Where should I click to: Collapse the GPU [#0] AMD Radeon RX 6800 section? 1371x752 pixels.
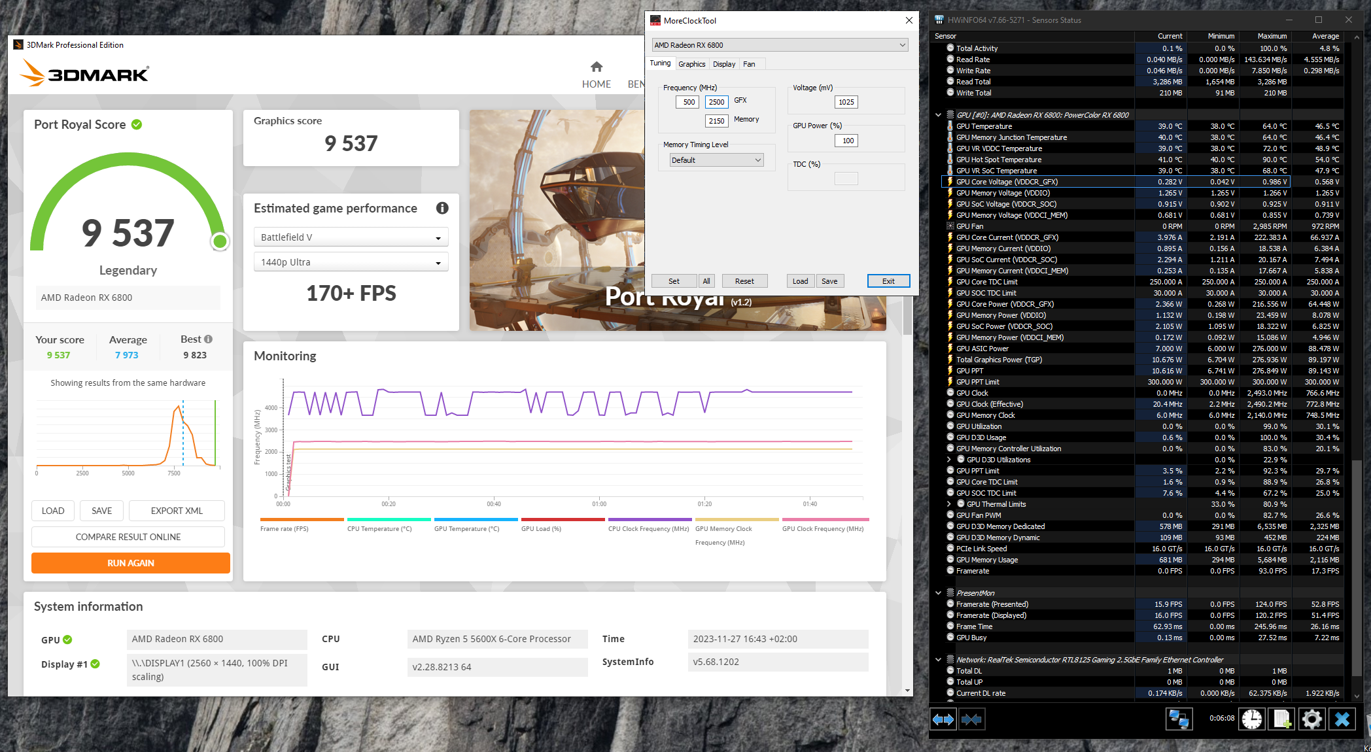pyautogui.click(x=939, y=115)
